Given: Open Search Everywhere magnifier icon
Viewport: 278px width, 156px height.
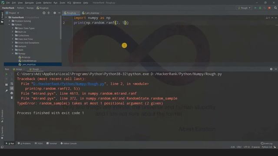Looking at the screenshot, I should point(275,8).
